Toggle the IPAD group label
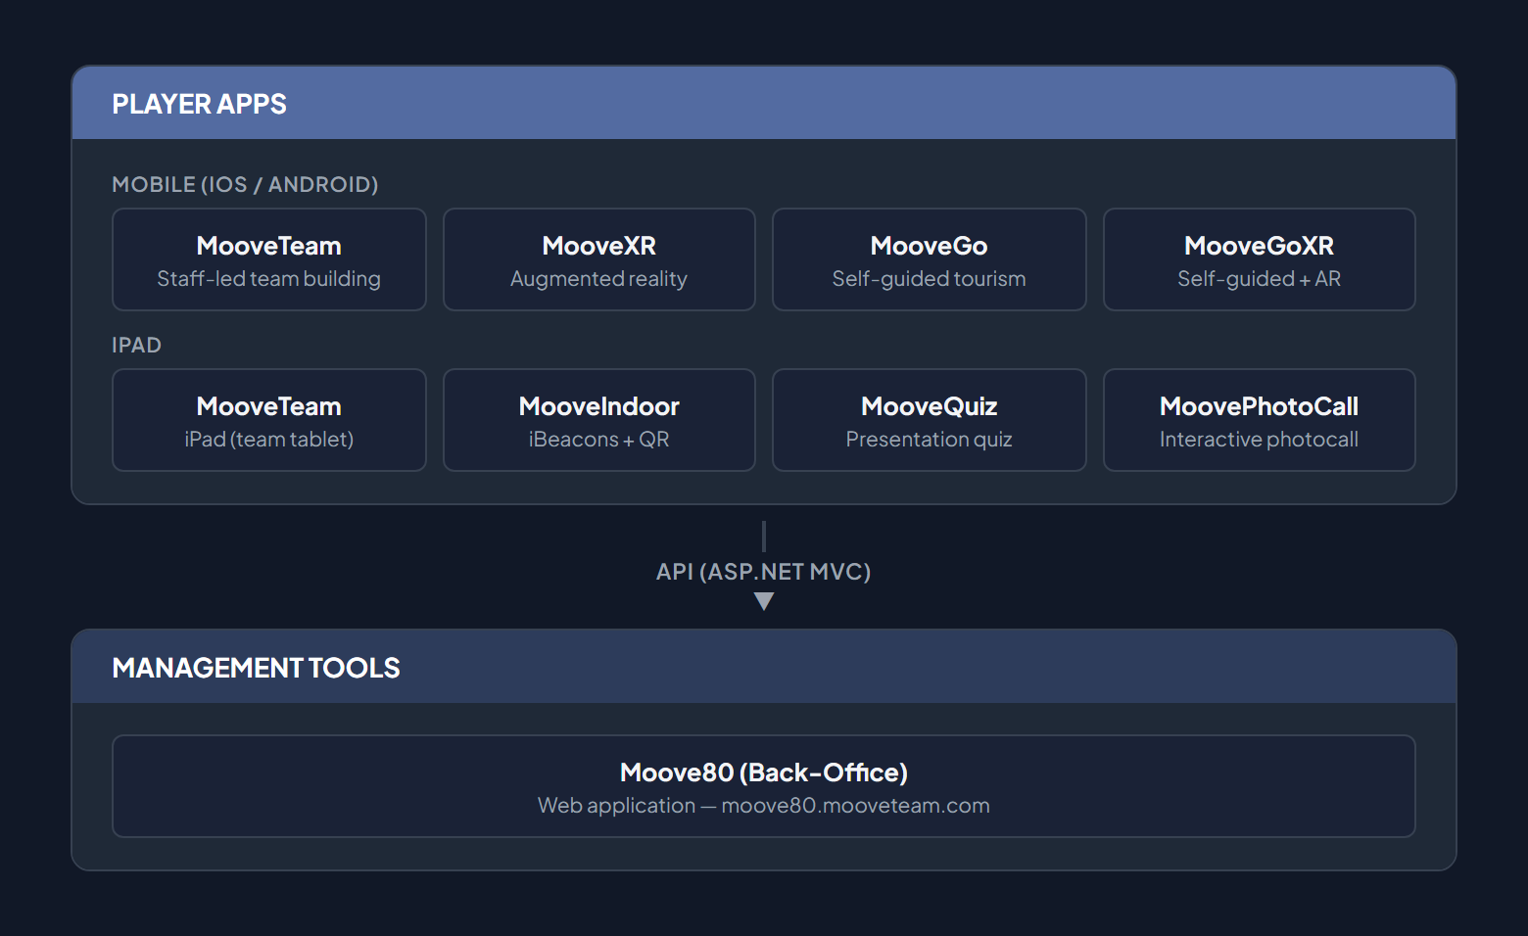 click(x=137, y=345)
